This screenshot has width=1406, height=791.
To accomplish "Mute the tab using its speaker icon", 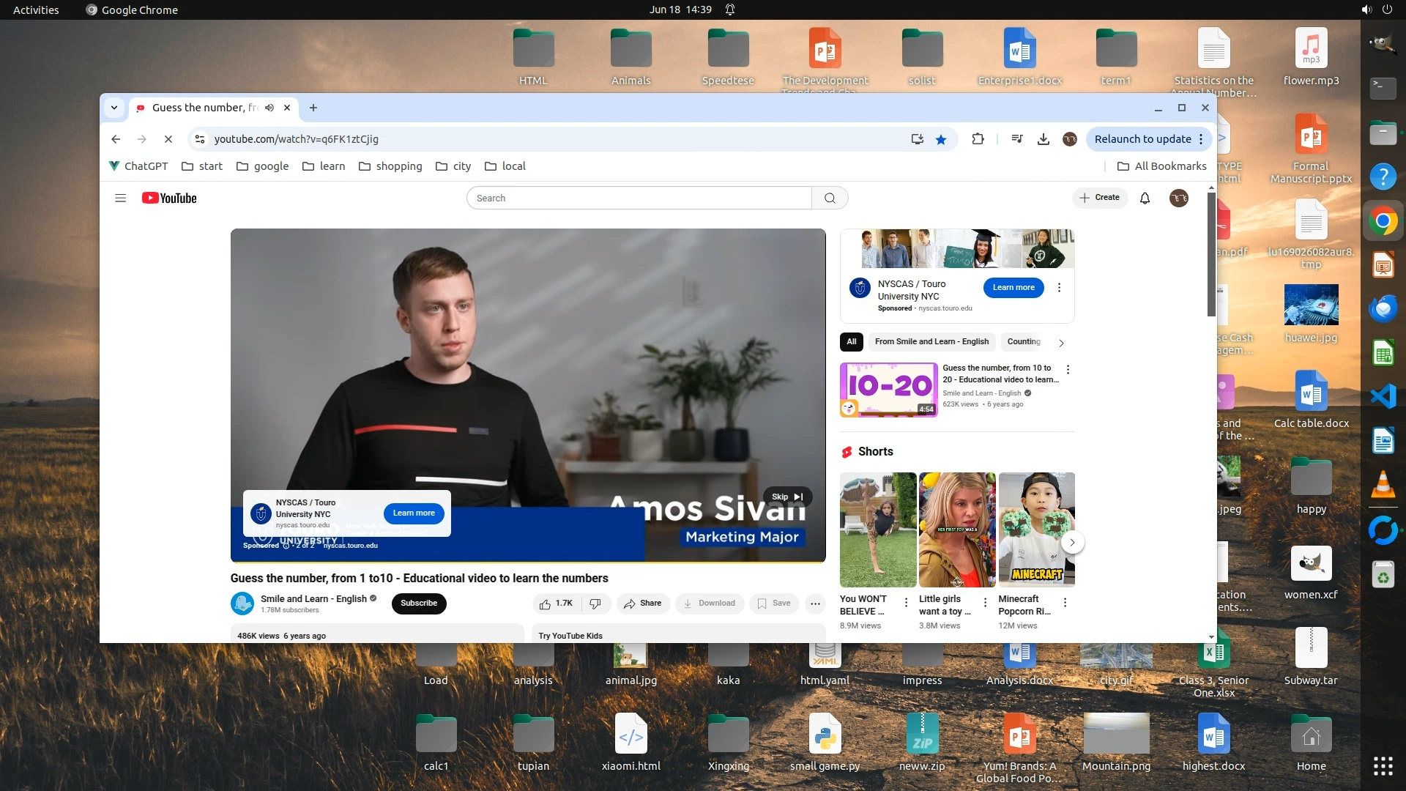I will (x=269, y=108).
